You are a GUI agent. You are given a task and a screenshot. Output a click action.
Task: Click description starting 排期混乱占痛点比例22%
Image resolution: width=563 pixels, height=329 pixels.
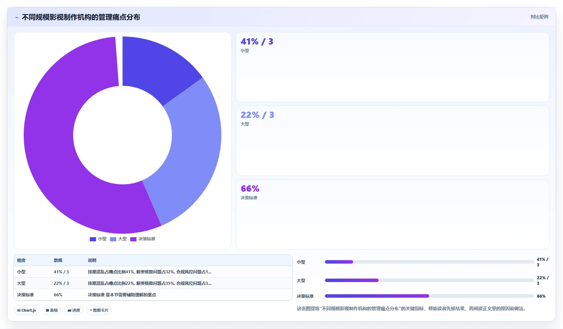(x=150, y=283)
